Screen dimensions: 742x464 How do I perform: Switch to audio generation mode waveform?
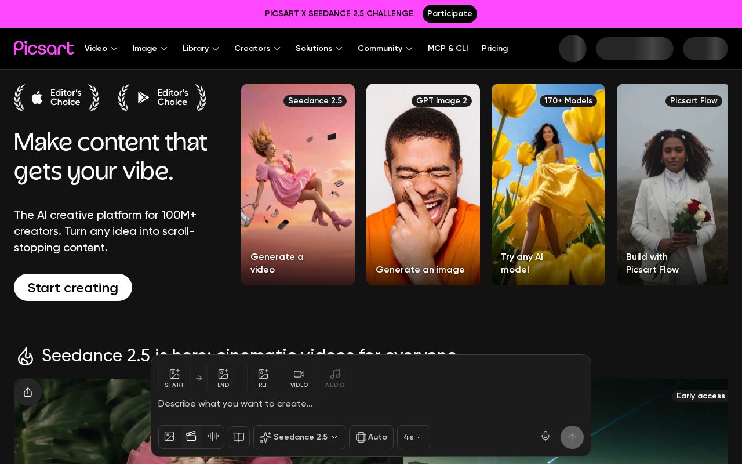click(x=213, y=437)
